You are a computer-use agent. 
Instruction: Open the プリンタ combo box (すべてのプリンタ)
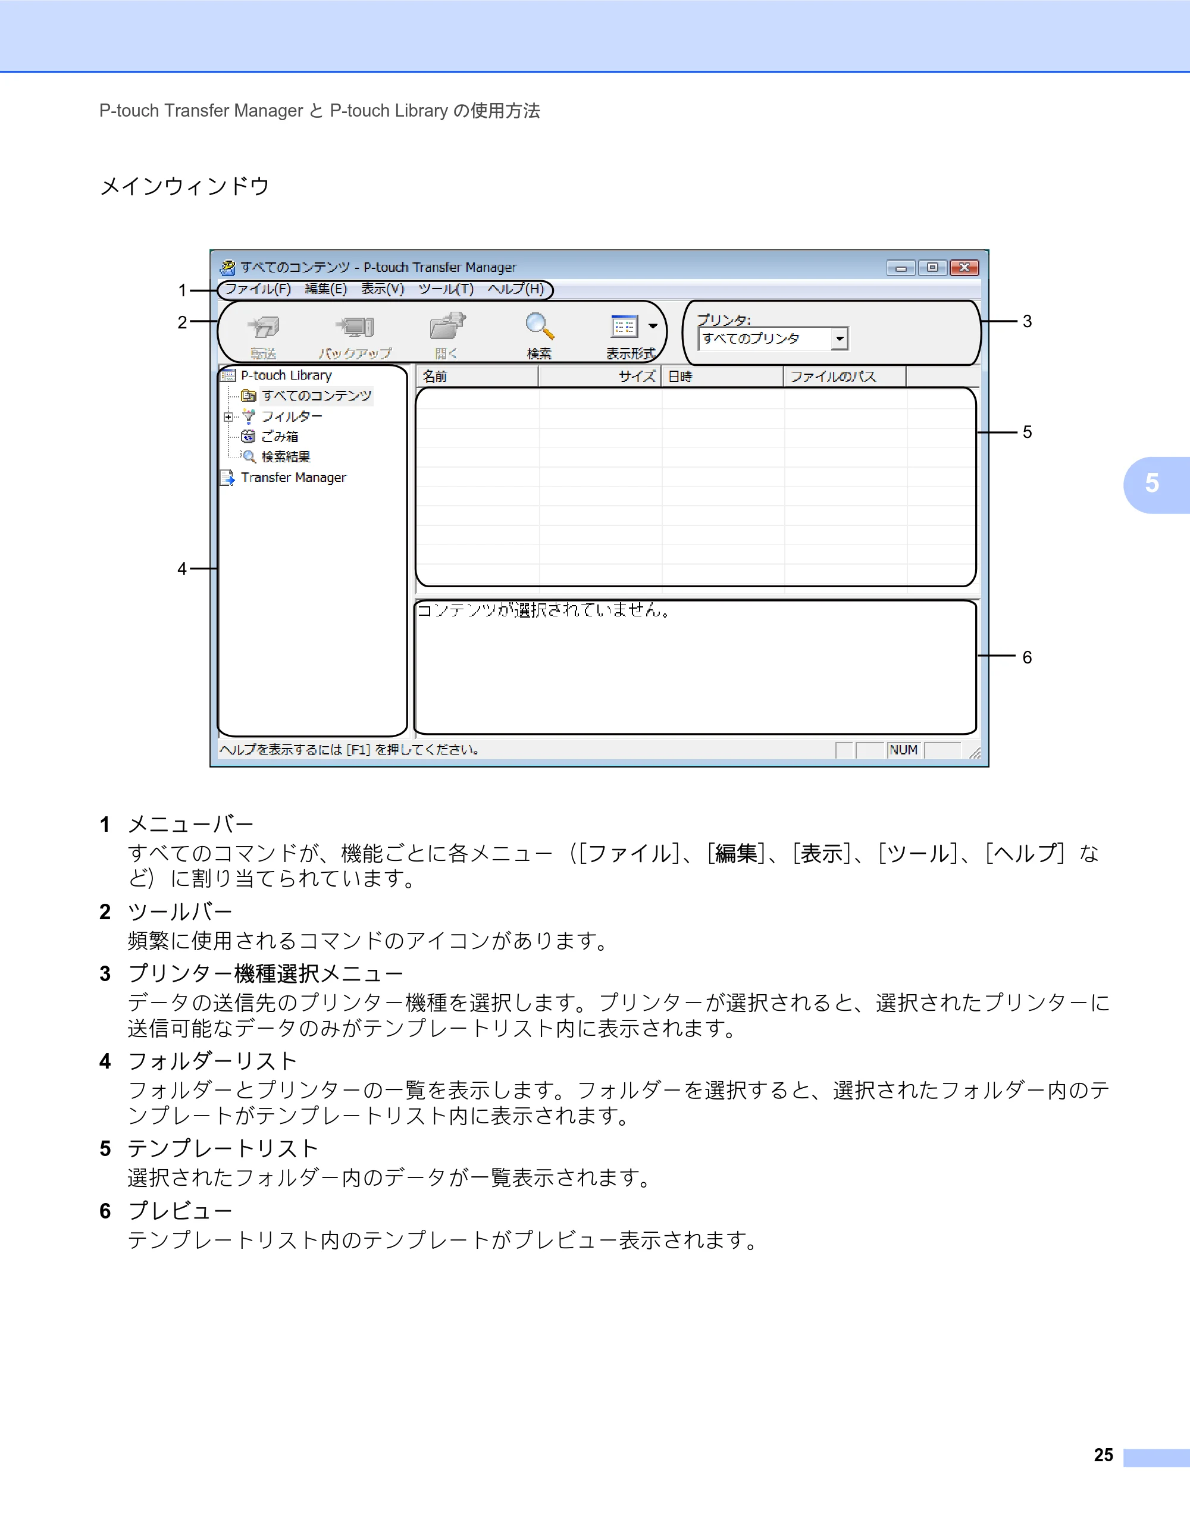point(773,339)
